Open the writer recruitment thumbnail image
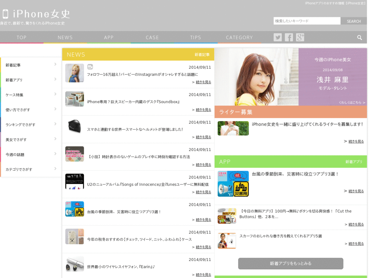The image size is (371, 278). pyautogui.click(x=233, y=128)
